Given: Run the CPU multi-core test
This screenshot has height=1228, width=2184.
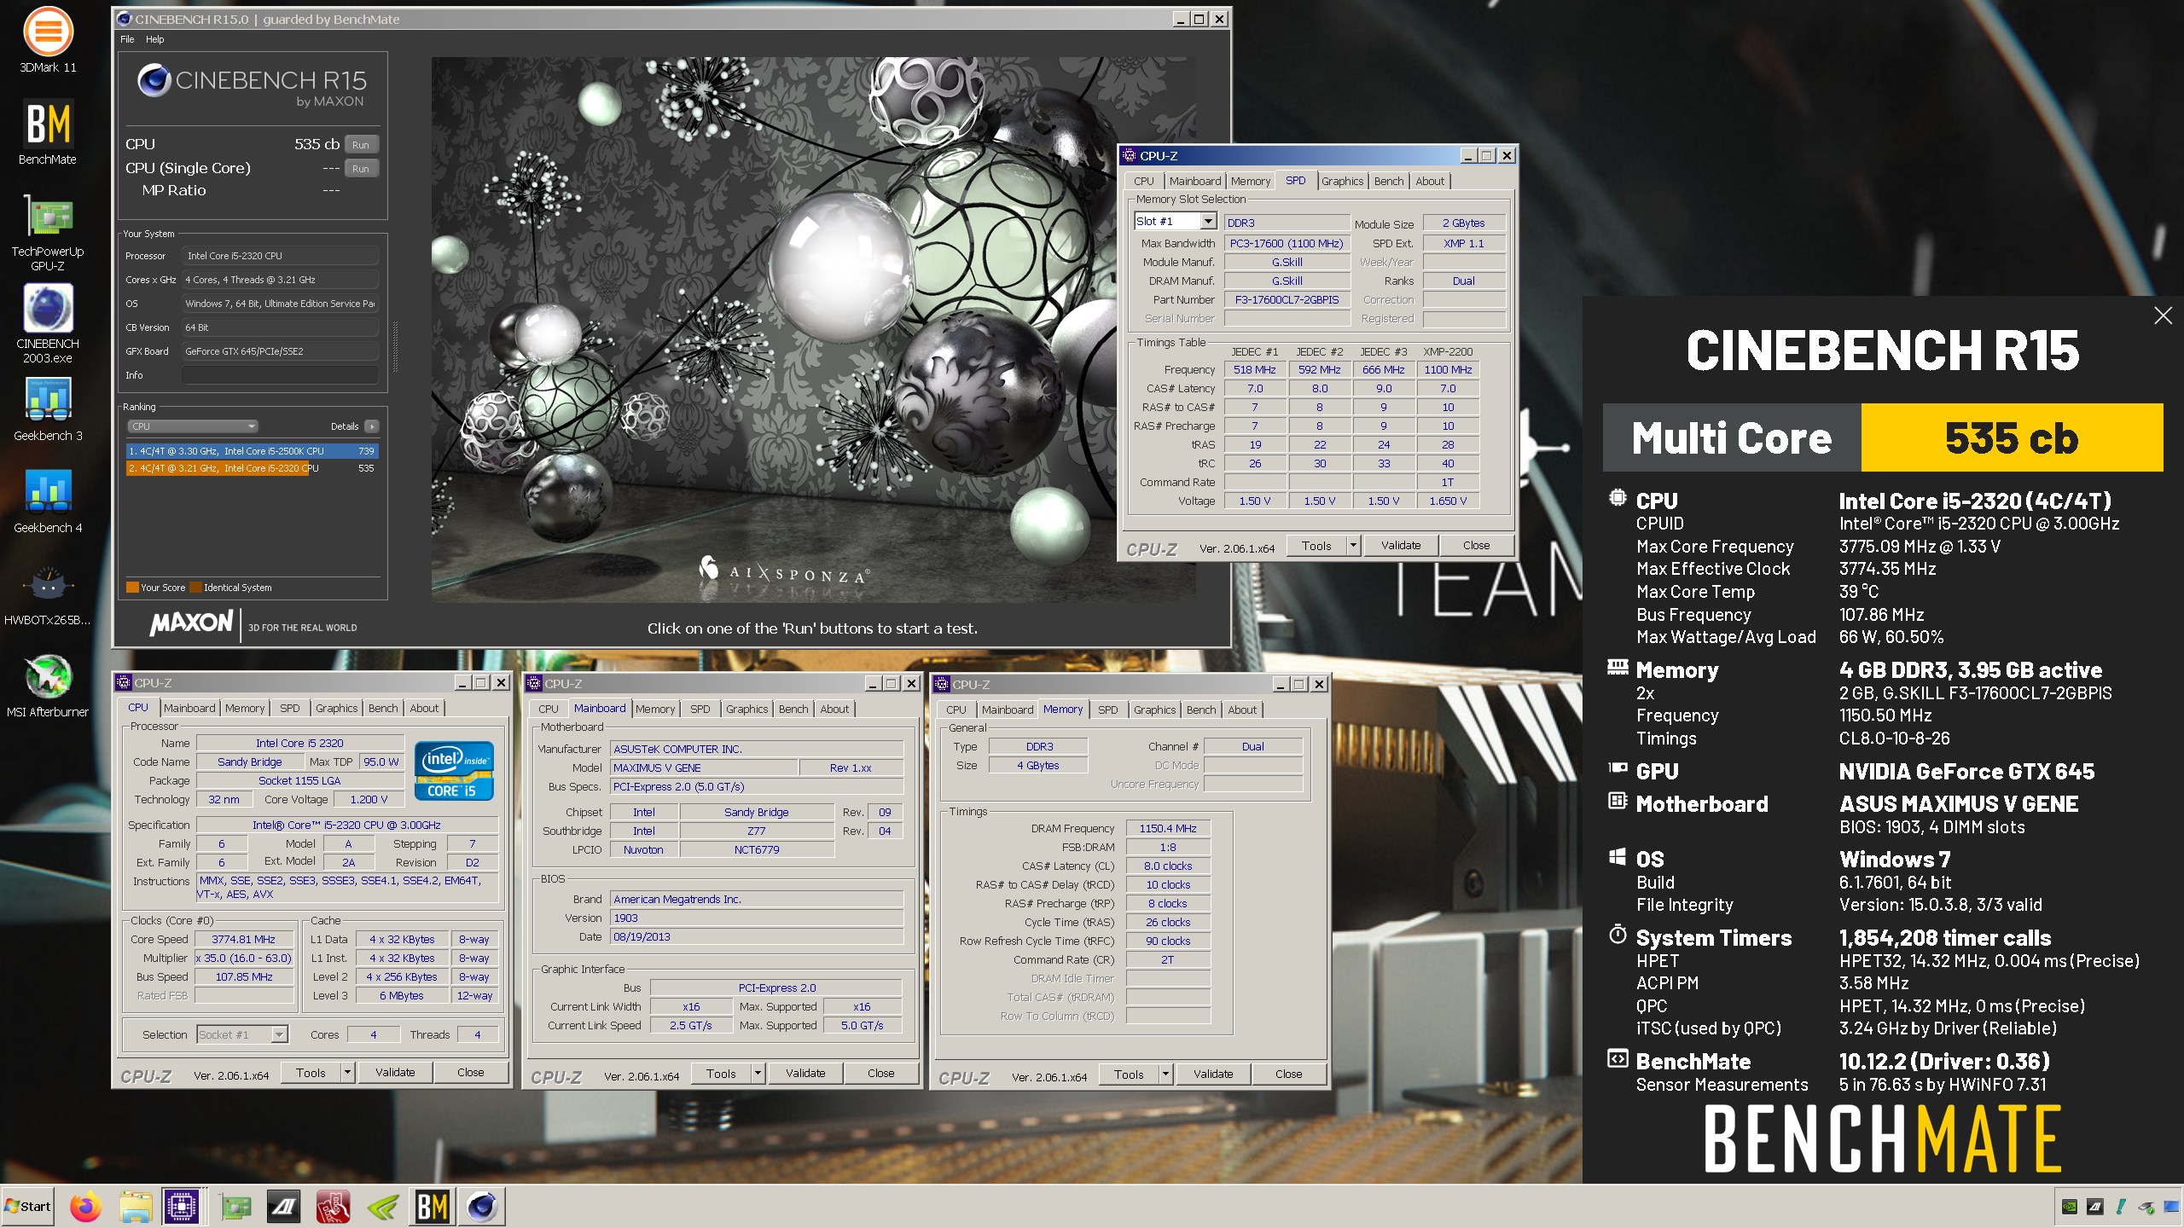Looking at the screenshot, I should coord(361,145).
